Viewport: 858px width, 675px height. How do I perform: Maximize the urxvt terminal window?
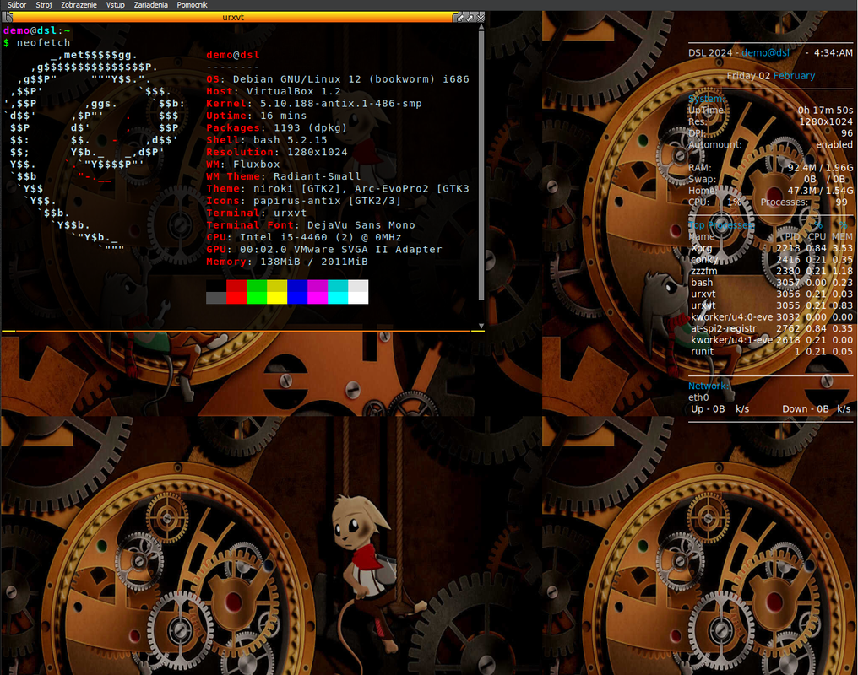click(x=470, y=18)
